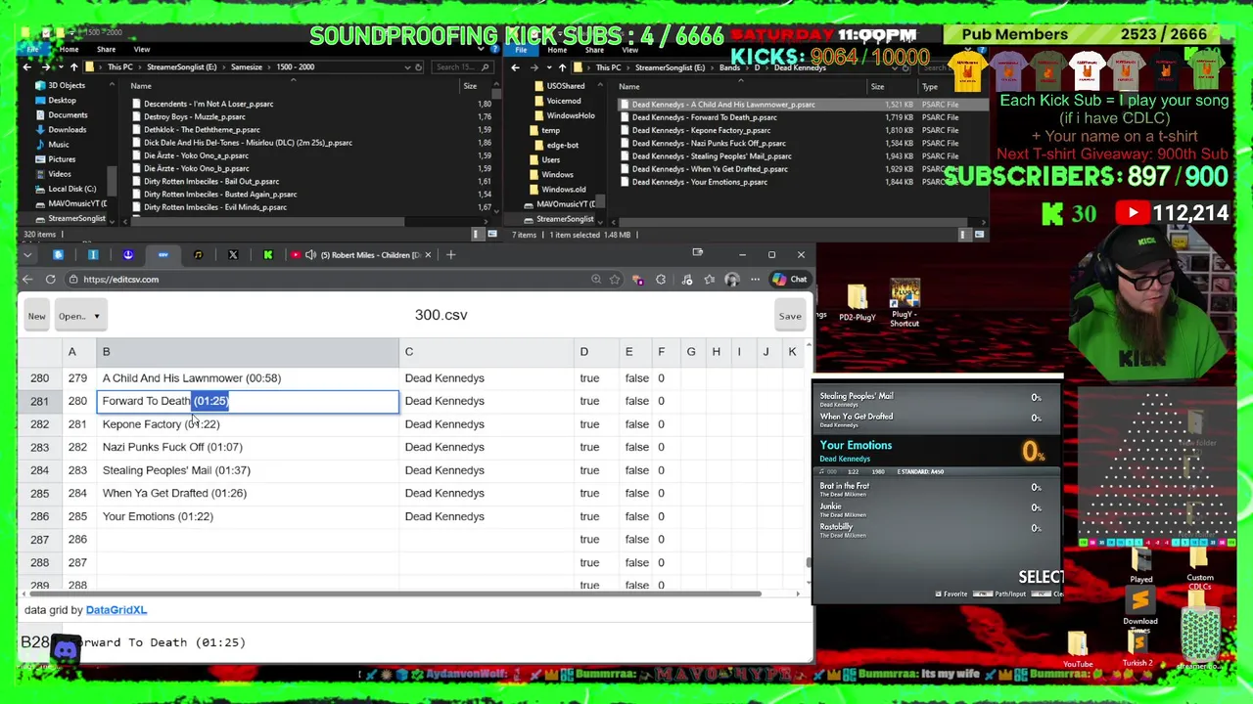Select 'Dethklok - The Deththeme_p.psarc' file

(202, 130)
